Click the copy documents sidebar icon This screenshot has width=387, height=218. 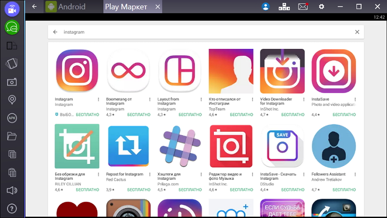coord(12,154)
